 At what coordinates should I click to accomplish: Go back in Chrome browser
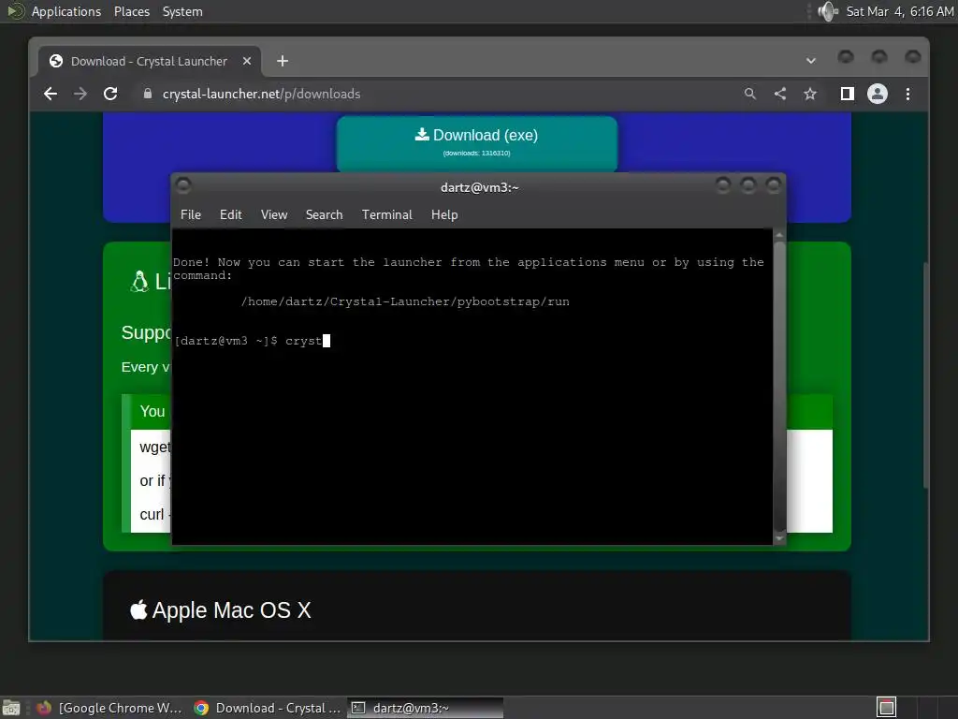(x=51, y=94)
